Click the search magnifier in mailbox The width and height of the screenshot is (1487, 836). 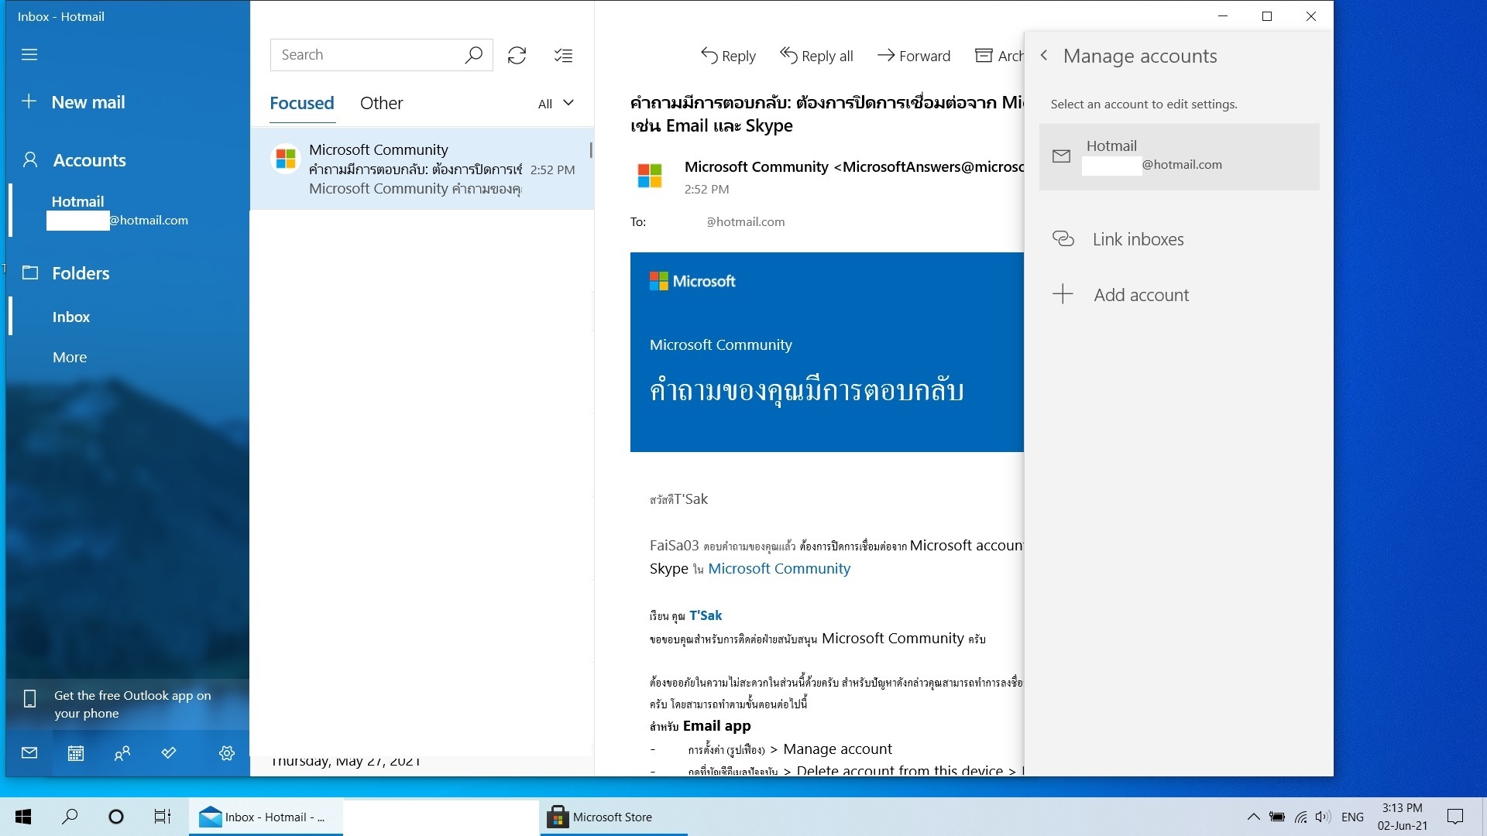tap(473, 55)
